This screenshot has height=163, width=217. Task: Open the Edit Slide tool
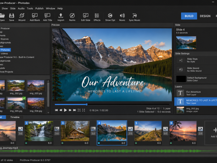tap(86, 17)
